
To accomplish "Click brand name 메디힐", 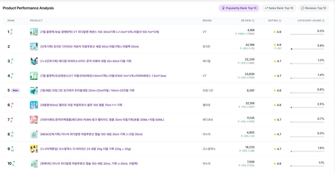I will (x=206, y=61).
